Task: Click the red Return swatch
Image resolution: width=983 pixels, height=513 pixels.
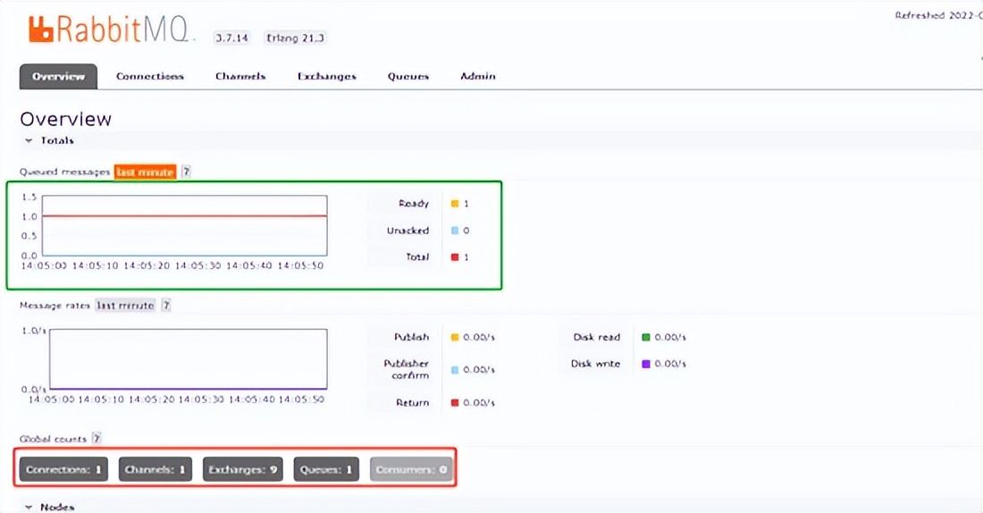Action: [455, 402]
